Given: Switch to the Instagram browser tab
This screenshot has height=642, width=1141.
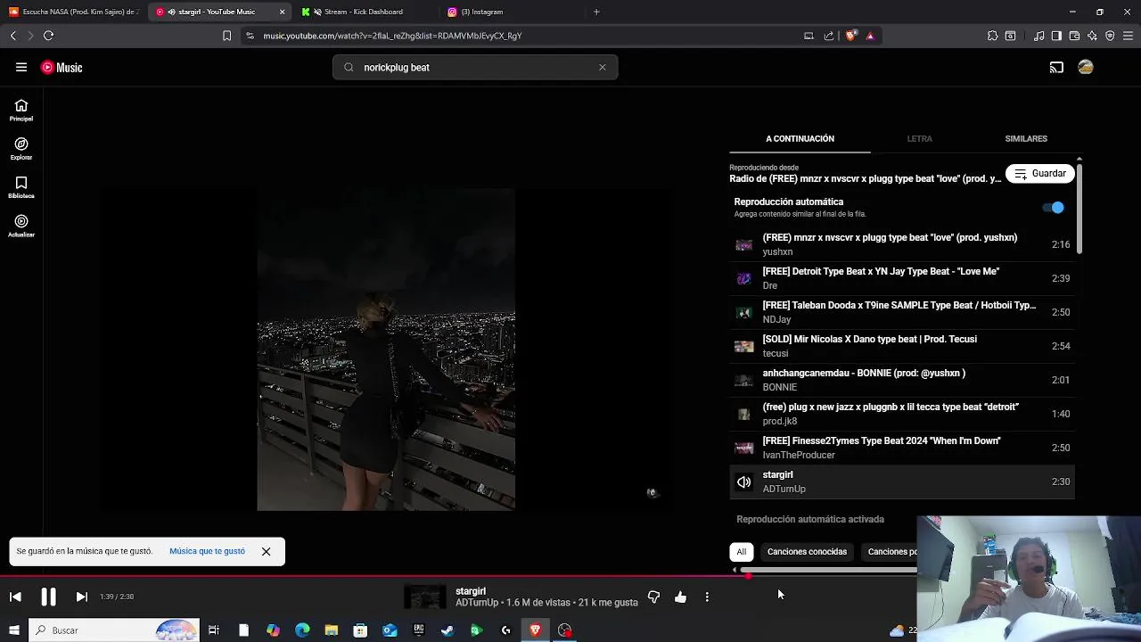Looking at the screenshot, I should coord(481,12).
